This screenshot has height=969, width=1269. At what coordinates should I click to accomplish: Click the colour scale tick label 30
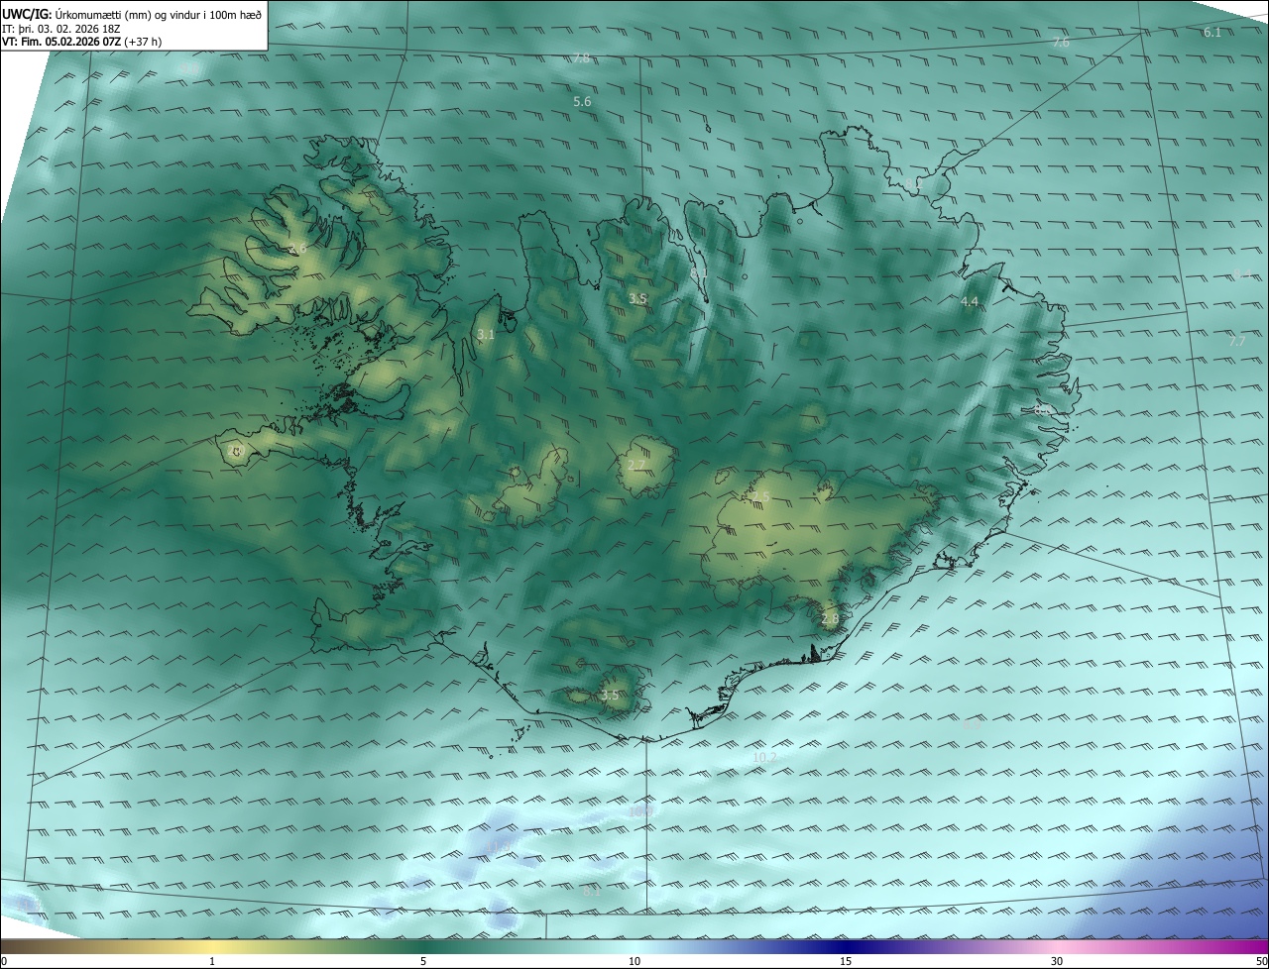pos(1057,961)
